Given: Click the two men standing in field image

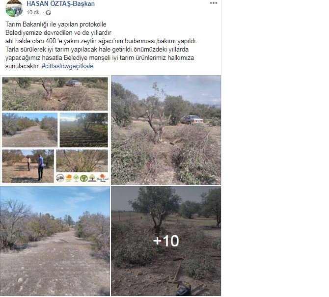Looking at the screenshot, I should point(28,166).
